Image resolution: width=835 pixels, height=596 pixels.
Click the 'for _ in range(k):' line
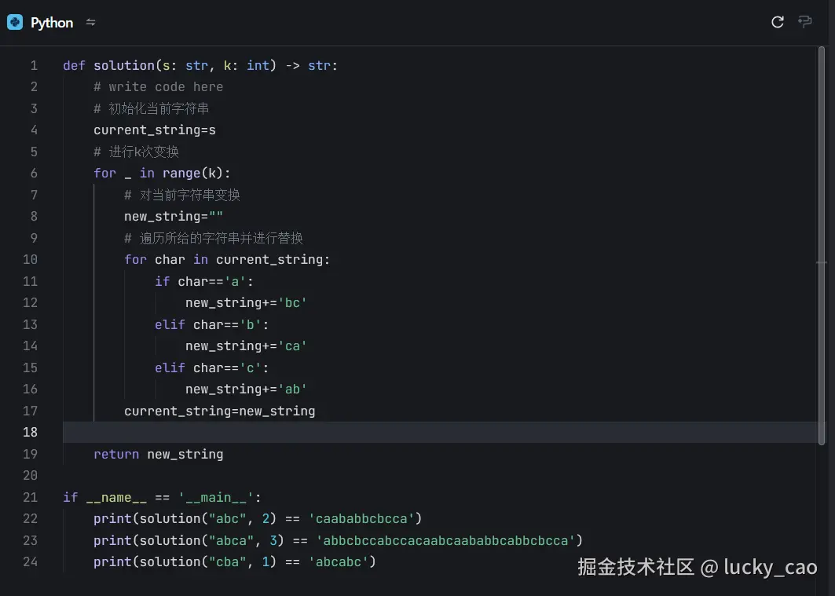pyautogui.click(x=162, y=173)
